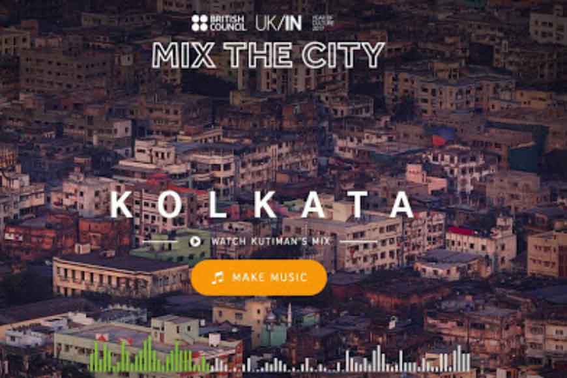Jump to the end of the white waveform
Image resolution: width=567 pixels, height=378 pixels.
(x=469, y=360)
